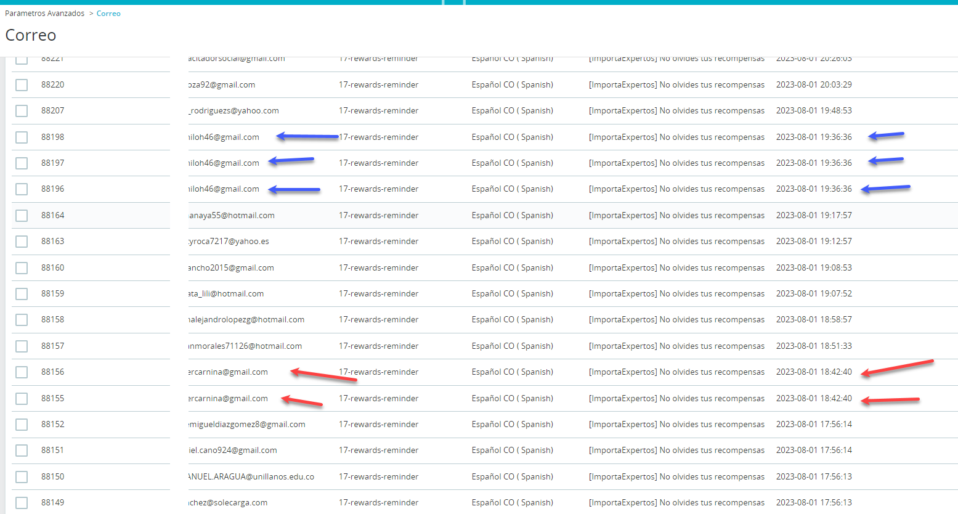Check the box for row 88163

pos(22,242)
